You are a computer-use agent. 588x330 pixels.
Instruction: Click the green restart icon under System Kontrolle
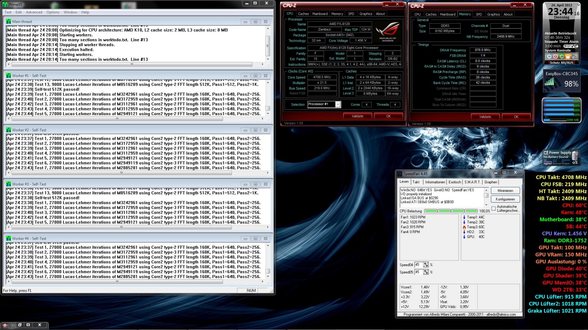[x=562, y=57]
